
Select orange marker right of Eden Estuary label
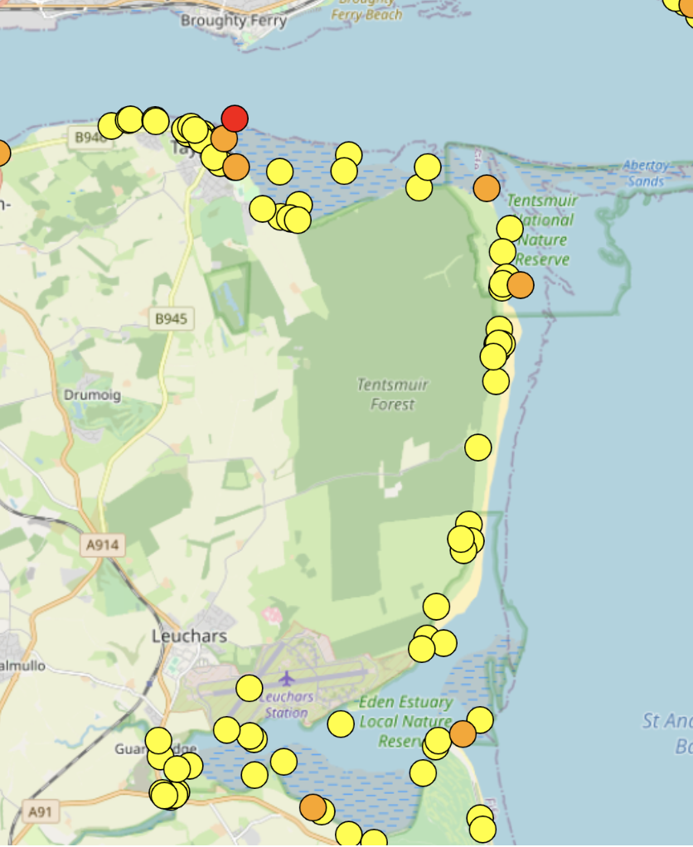(463, 733)
